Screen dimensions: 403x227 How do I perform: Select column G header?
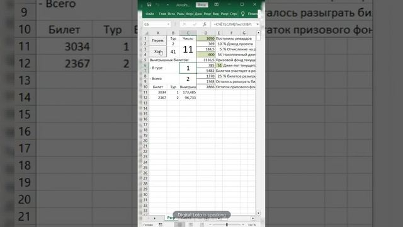[244, 33]
